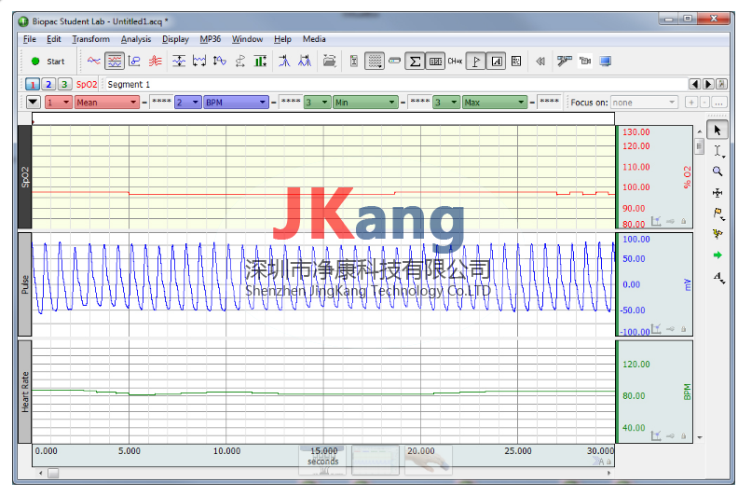Select the overlapped waveform display mode icon
Viewport: 738px width, 496px height.
pos(94,61)
